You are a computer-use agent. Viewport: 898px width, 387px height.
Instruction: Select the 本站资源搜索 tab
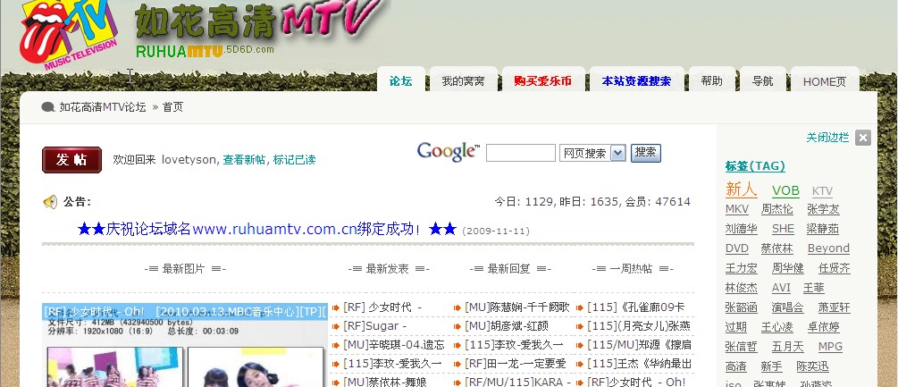pyautogui.click(x=636, y=81)
